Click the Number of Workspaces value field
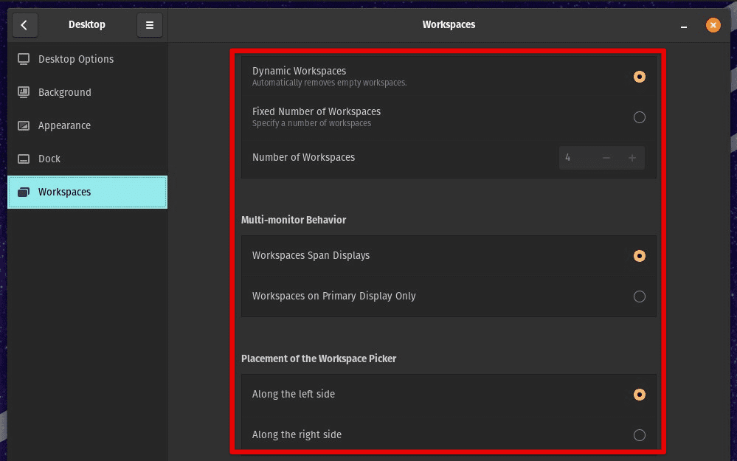 (x=576, y=158)
